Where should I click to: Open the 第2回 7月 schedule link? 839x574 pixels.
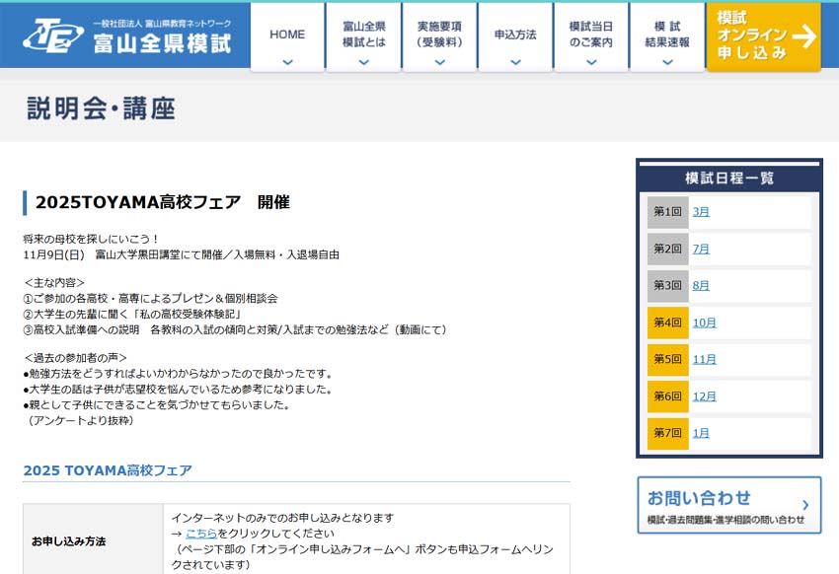point(701,249)
